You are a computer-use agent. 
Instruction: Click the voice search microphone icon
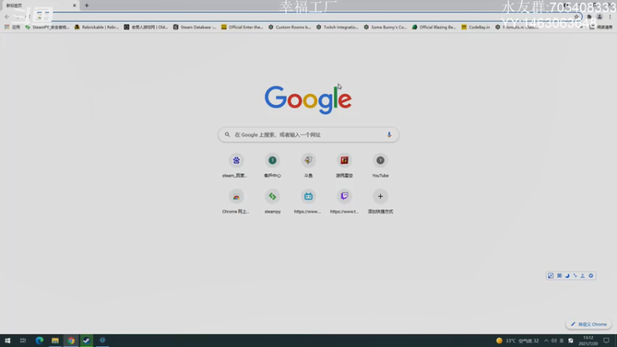389,134
